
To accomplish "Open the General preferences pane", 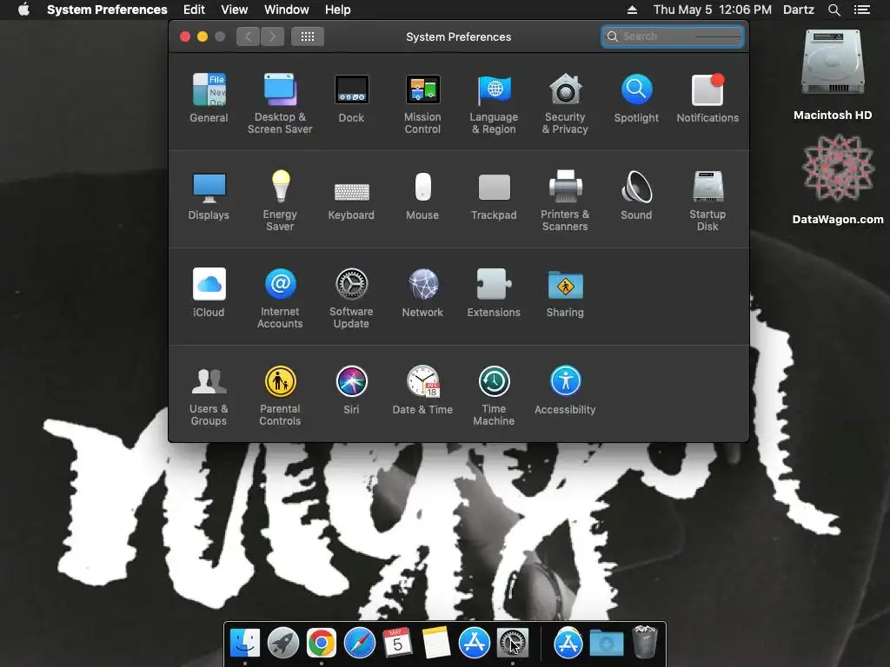I will pyautogui.click(x=209, y=97).
